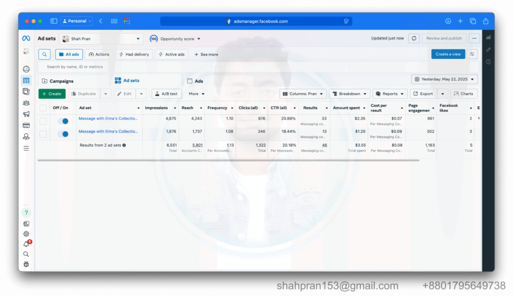Viewport: 513px width, 296px height.
Task: Click the search magnifier filter icon
Action: pyautogui.click(x=45, y=54)
